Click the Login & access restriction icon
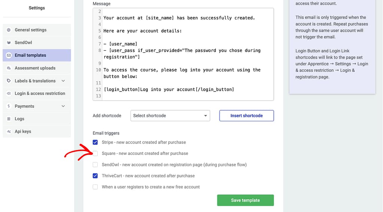 (x=9, y=93)
